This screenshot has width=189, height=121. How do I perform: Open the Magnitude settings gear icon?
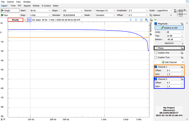coord(182,24)
